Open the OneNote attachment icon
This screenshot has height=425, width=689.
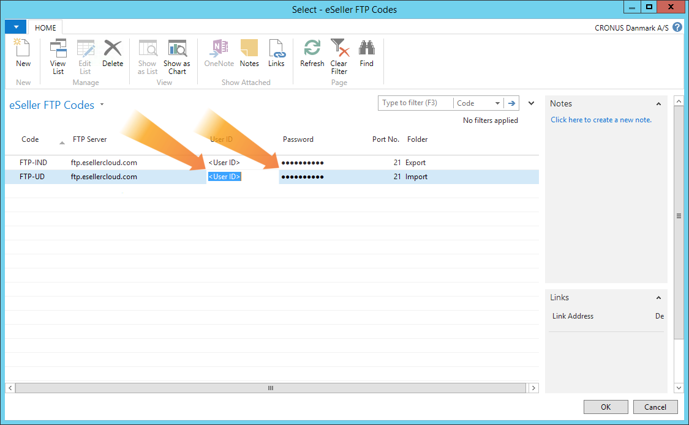219,53
